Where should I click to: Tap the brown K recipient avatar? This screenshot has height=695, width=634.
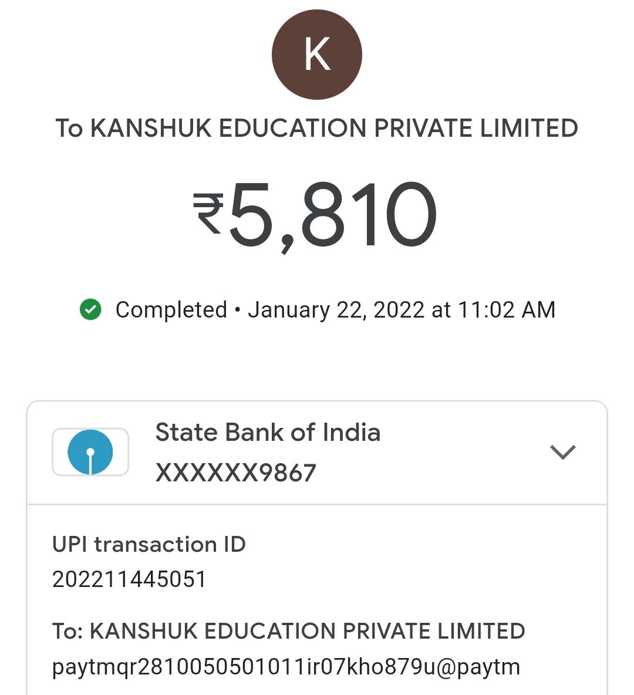(317, 55)
